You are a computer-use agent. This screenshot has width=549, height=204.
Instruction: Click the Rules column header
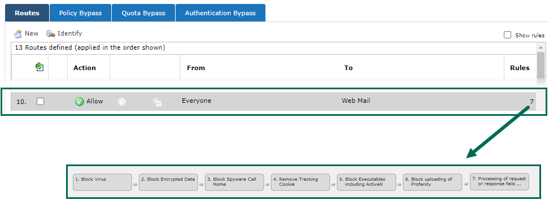[x=520, y=68]
